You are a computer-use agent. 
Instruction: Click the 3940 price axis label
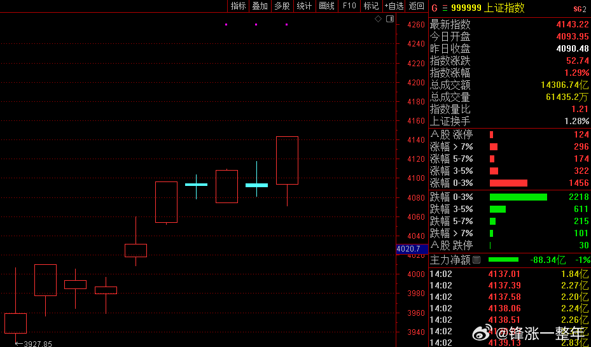point(416,332)
